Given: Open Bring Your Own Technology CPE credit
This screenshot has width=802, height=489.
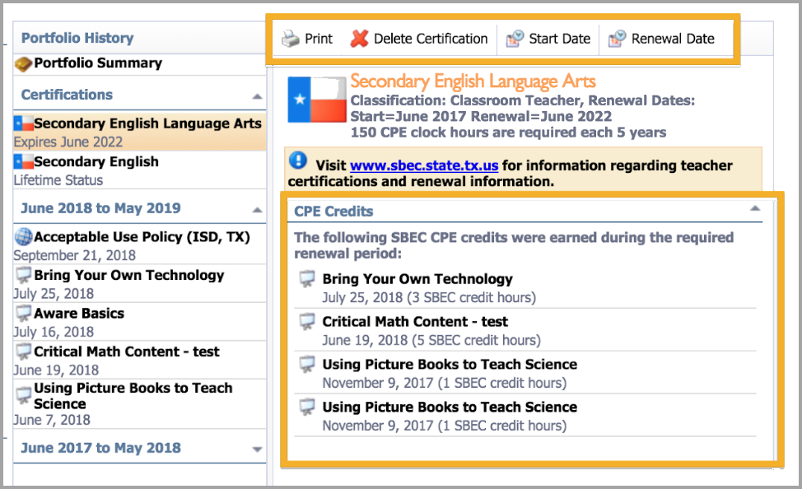Looking at the screenshot, I should pyautogui.click(x=417, y=279).
